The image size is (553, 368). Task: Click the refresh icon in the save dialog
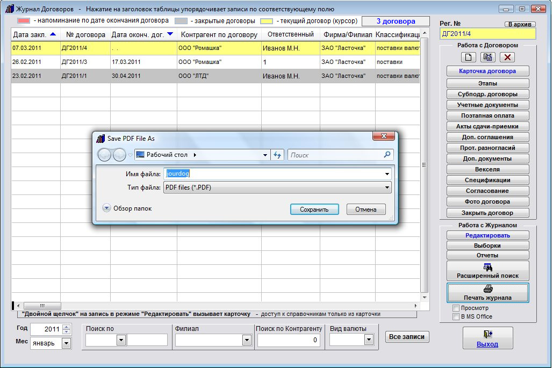(x=278, y=155)
